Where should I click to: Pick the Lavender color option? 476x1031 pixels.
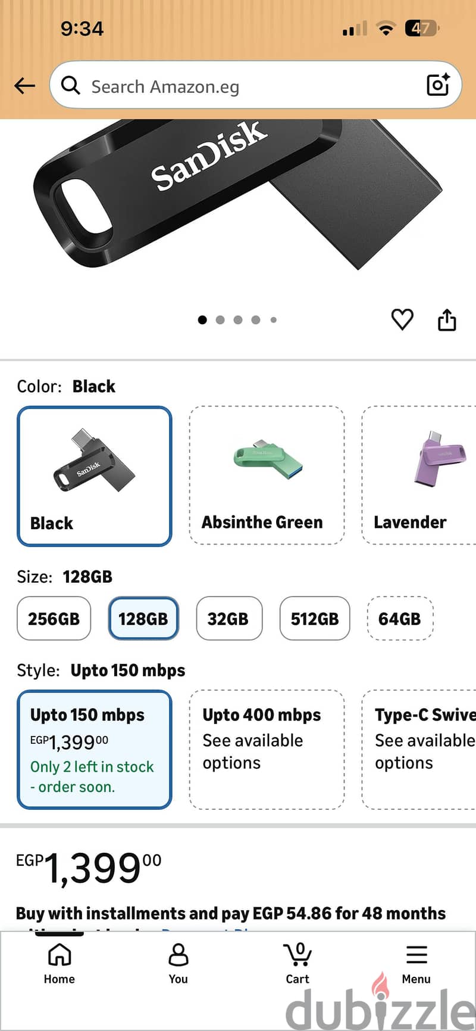coord(419,476)
